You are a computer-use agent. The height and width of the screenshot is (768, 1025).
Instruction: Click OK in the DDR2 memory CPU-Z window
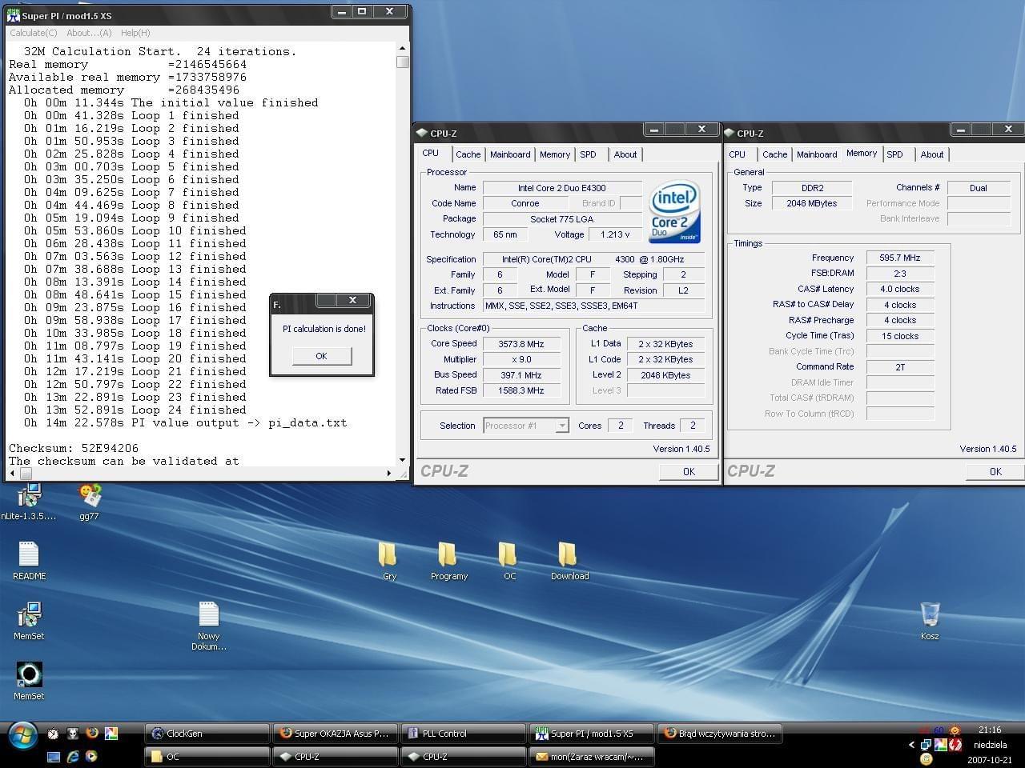pyautogui.click(x=995, y=471)
